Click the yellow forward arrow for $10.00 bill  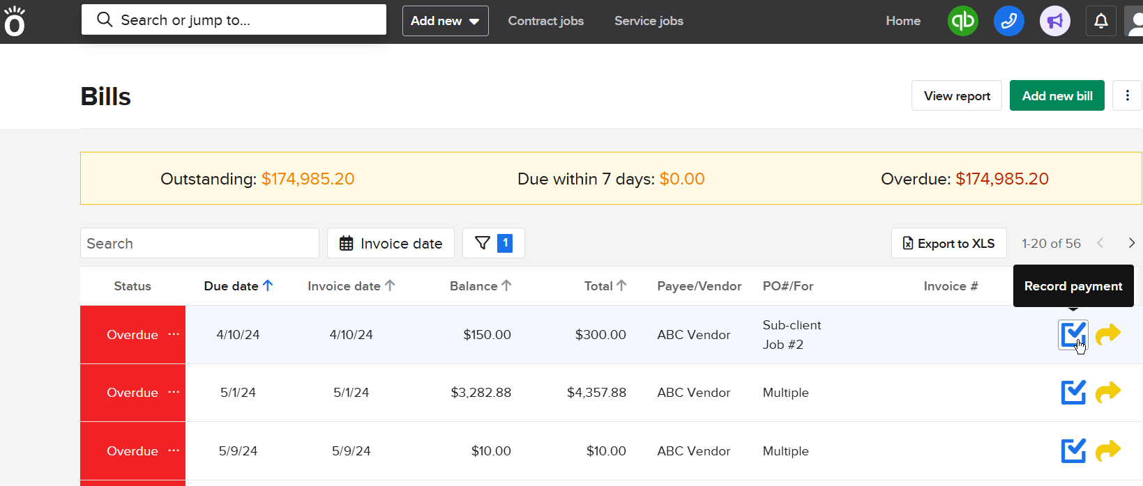point(1107,450)
